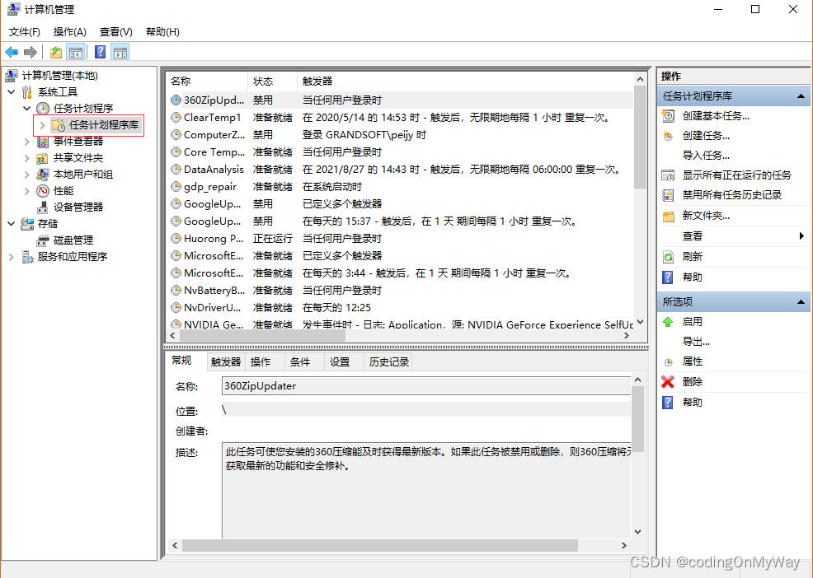Click the green 刷新 icon
This screenshot has width=813, height=578.
(669, 257)
